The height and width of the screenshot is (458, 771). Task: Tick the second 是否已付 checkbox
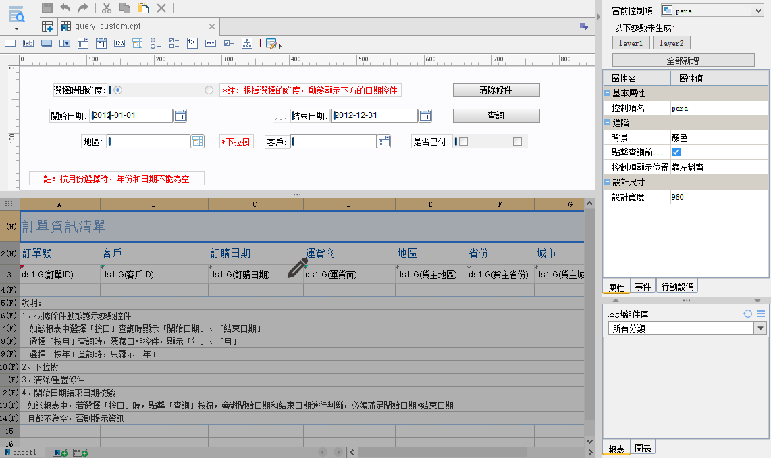click(x=517, y=142)
